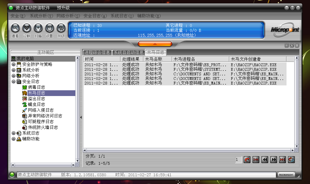The width and height of the screenshot is (310, 184).
Task: Sort by the 木马进程名 column header
Action: point(200,59)
